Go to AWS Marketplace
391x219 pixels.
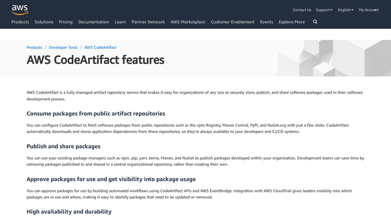pos(188,22)
